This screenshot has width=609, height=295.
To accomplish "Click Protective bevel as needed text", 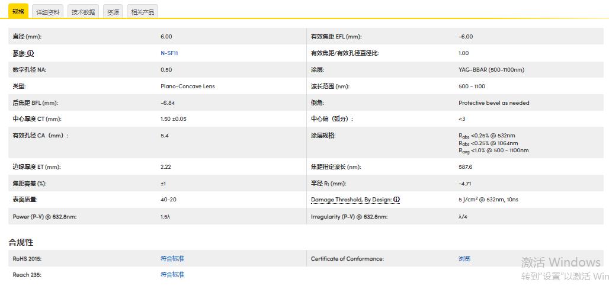I will point(493,103).
